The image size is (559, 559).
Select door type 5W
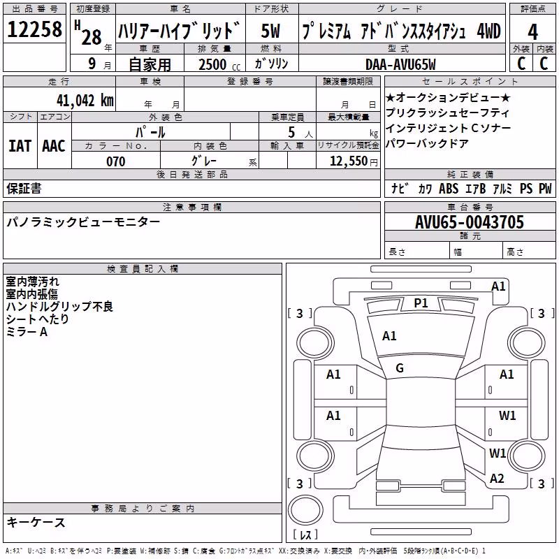(271, 31)
